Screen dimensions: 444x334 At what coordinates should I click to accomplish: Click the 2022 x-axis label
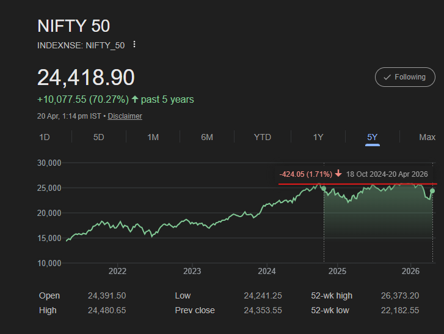(x=117, y=272)
